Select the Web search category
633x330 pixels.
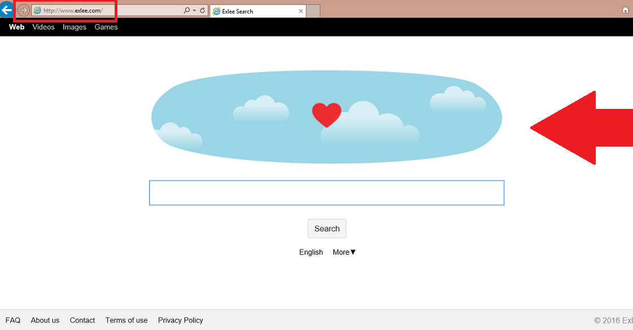pos(17,27)
